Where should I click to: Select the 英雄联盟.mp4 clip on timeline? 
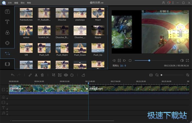[x=139, y=90]
